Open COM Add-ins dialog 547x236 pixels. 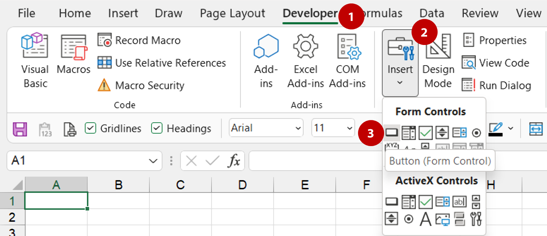348,60
